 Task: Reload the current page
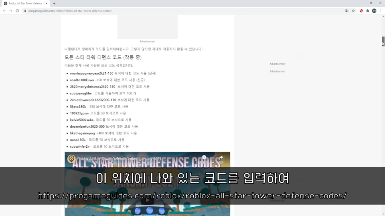pos(17,11)
